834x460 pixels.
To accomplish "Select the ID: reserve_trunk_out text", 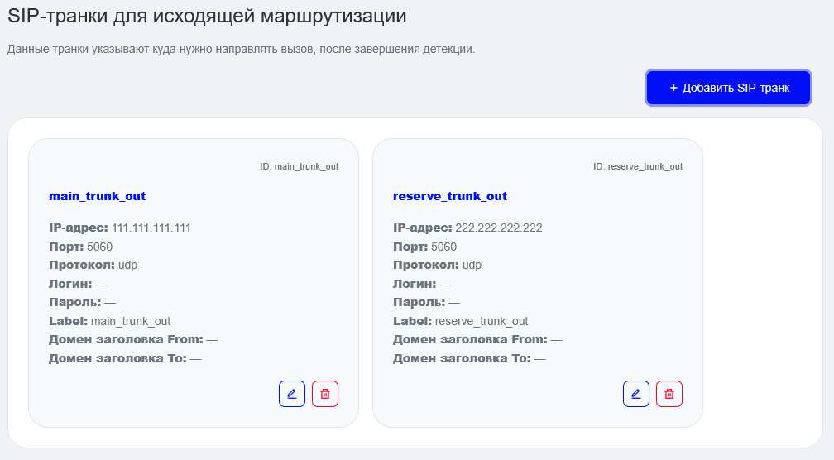I will point(638,166).
